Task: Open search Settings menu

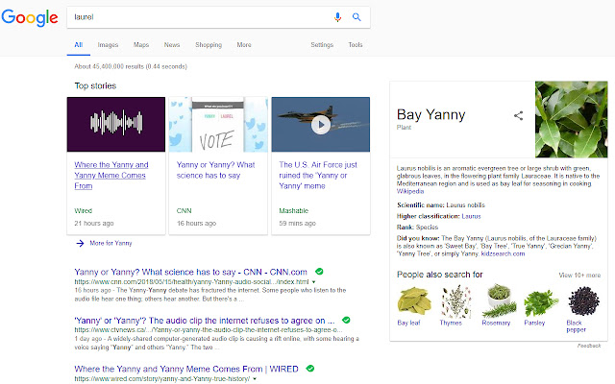Action: coord(322,45)
